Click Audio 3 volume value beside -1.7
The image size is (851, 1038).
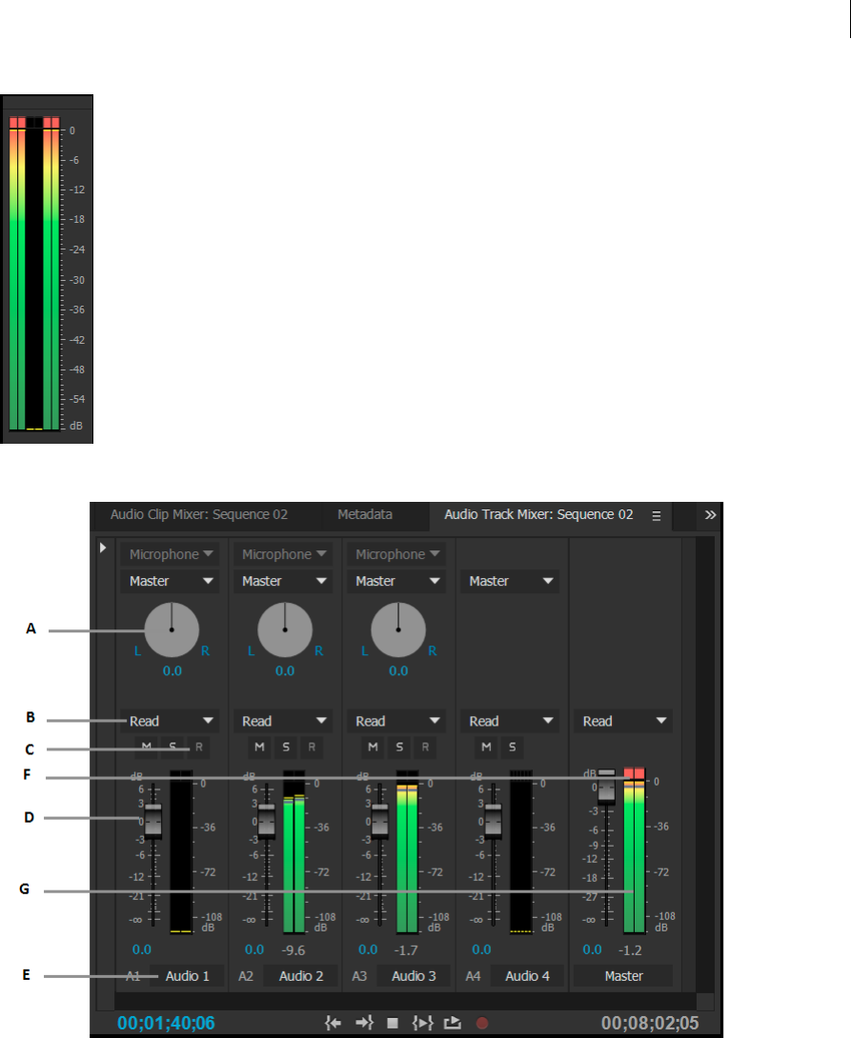coord(368,949)
